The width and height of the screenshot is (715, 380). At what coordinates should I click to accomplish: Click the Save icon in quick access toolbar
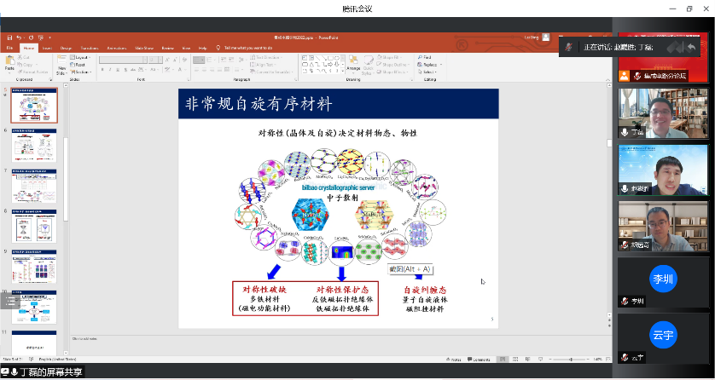point(9,37)
